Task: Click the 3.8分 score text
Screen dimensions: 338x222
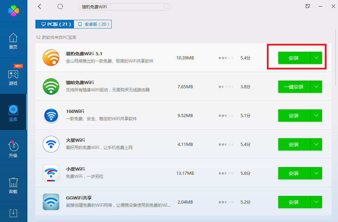Action: [246, 87]
